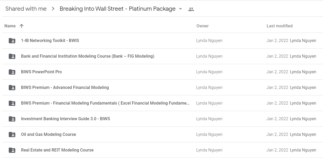Select the Oil and Gas Modeling Course row
The width and height of the screenshot is (323, 158).
[x=163, y=135]
